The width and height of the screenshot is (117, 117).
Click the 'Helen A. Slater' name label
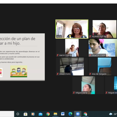99,55
